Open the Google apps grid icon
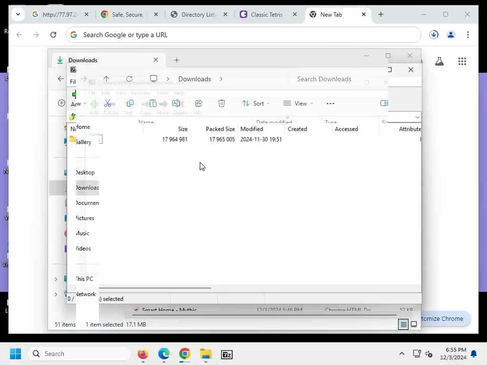This screenshot has height=365, width=487. click(x=462, y=61)
